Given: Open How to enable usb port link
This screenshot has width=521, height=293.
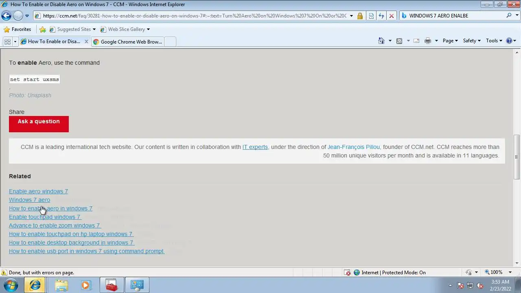Looking at the screenshot, I should pos(86,251).
